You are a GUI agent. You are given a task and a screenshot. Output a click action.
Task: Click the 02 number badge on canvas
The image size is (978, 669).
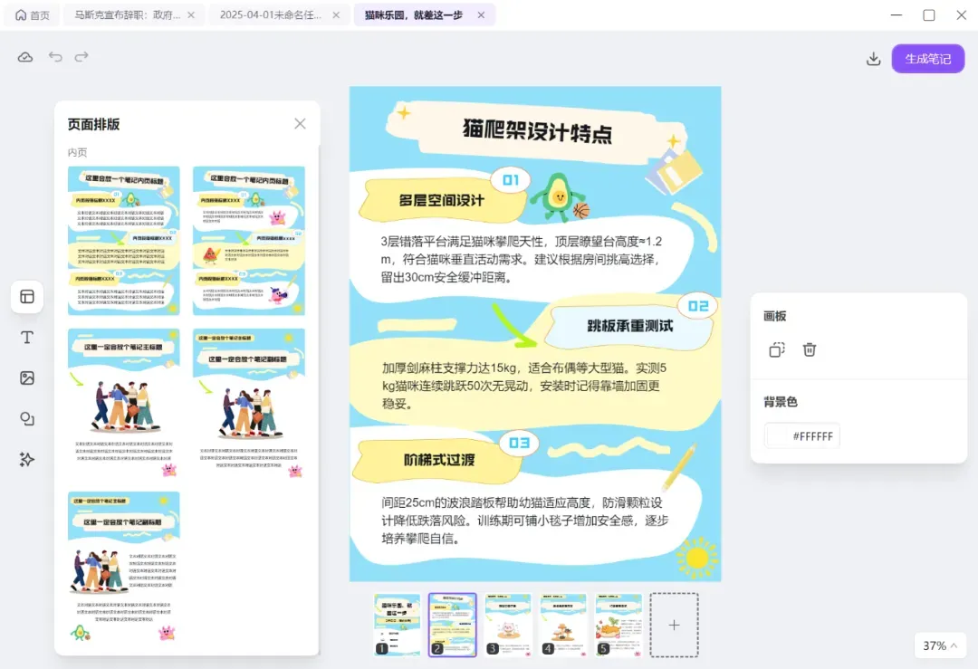click(x=698, y=306)
